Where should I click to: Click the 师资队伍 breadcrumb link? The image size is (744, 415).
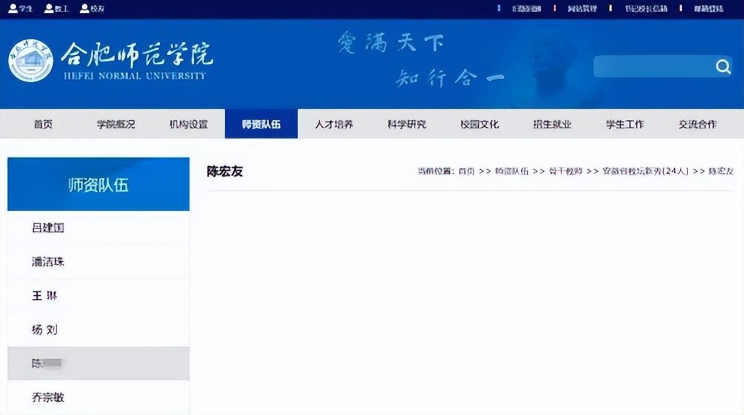(512, 171)
